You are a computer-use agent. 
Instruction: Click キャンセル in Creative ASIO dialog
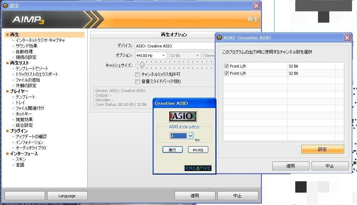[198, 150]
